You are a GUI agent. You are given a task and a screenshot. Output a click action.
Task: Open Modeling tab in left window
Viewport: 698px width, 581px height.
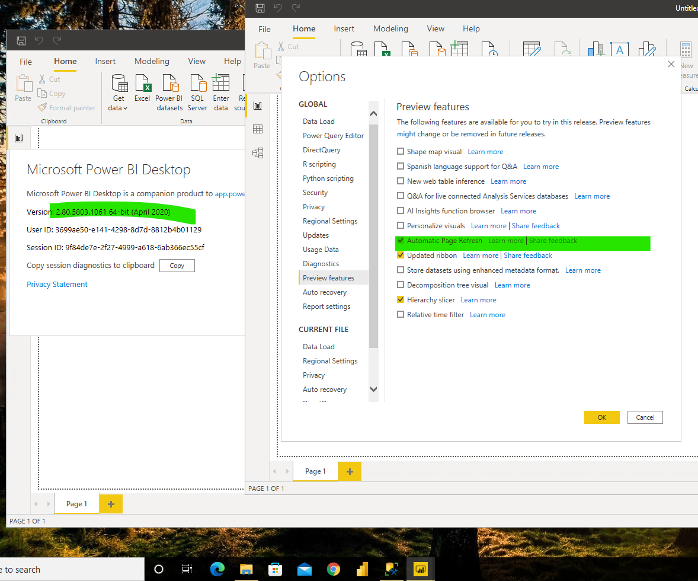[x=152, y=62]
